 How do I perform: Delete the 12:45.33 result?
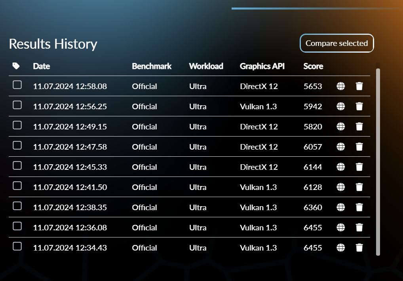pos(359,167)
